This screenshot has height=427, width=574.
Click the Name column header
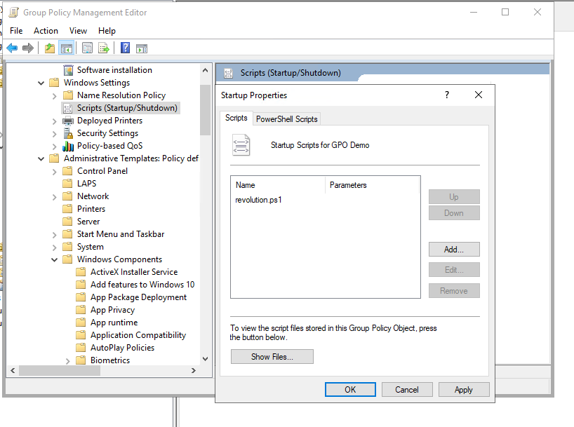click(x=277, y=185)
